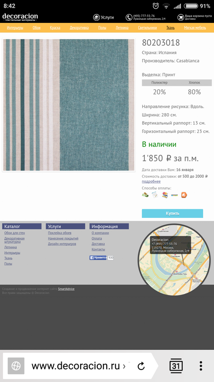This screenshot has width=214, height=382.
Task: Open the Мягкая мебель menu item
Action: 195,28
